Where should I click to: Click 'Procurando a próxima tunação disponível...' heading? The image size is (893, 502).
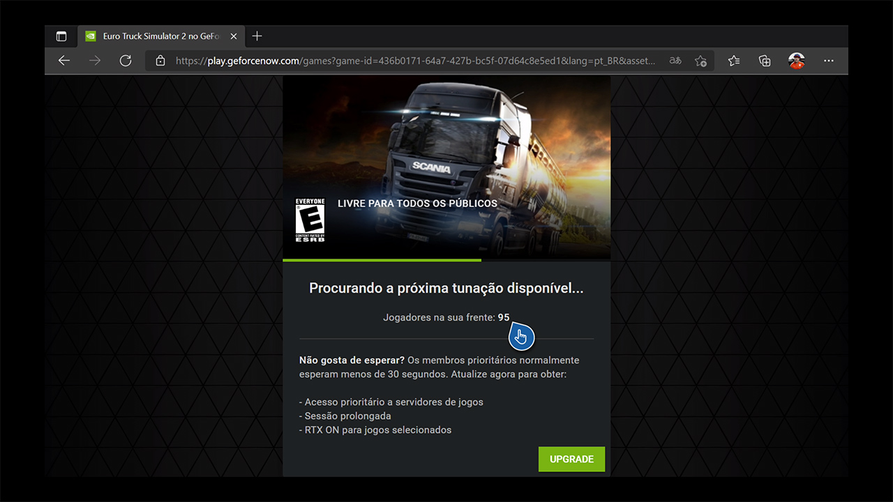446,288
